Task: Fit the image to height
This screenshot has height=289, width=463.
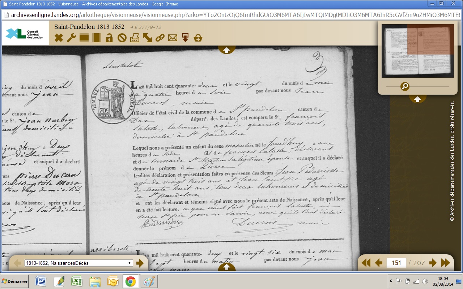Action: 97,38
